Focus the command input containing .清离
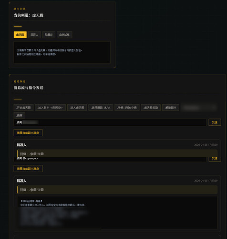The height and width of the screenshot is (239, 227). click(110, 122)
